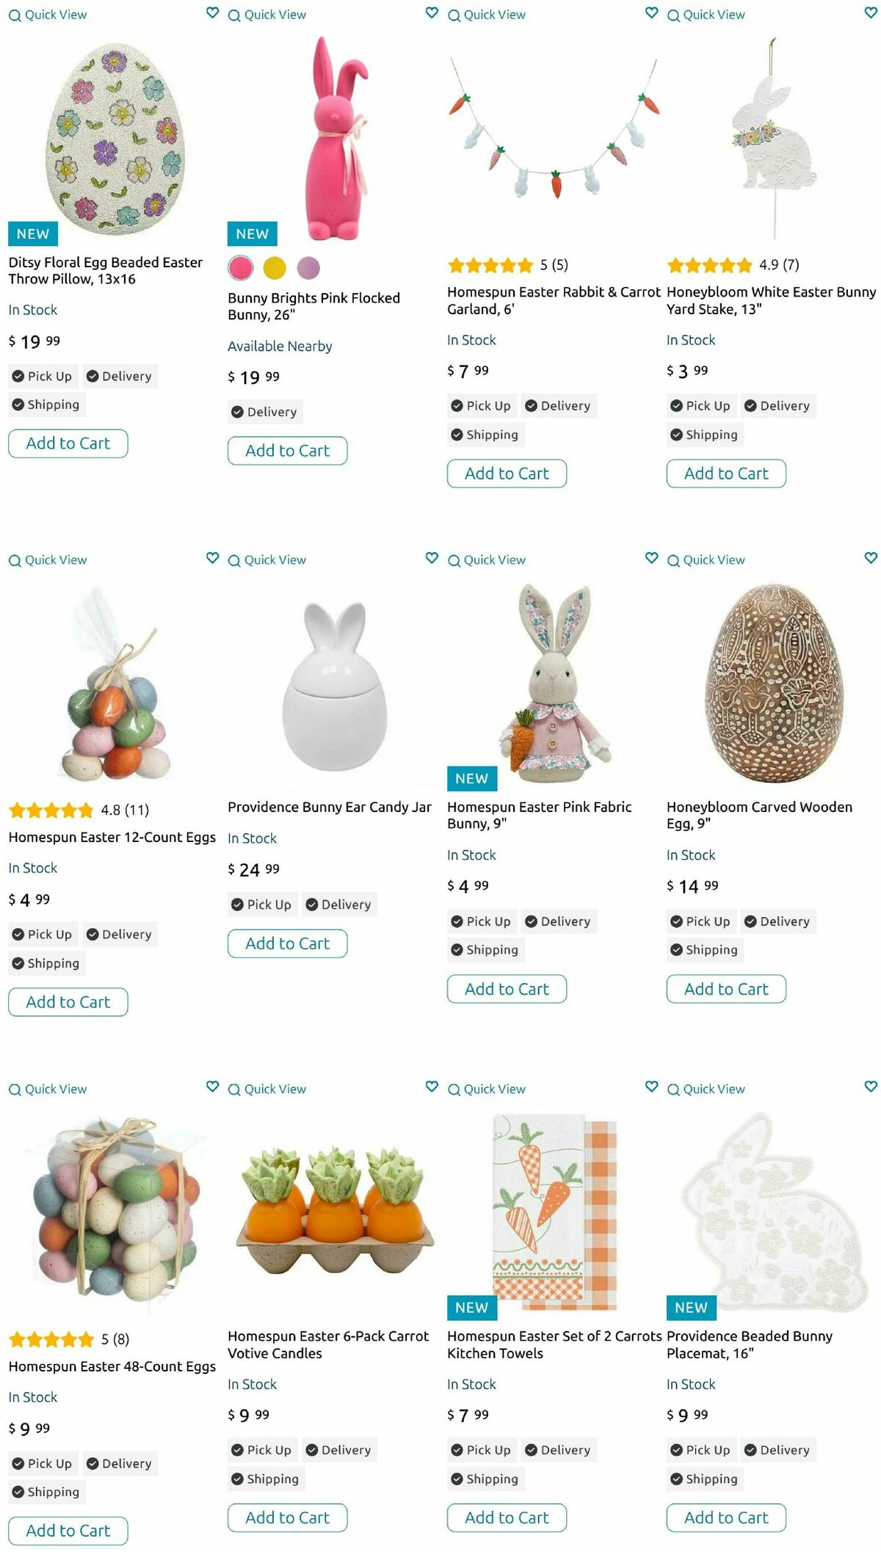This screenshot has width=881, height=1552.
Task: Click the Carved Wooden Egg product image
Action: [x=773, y=683]
